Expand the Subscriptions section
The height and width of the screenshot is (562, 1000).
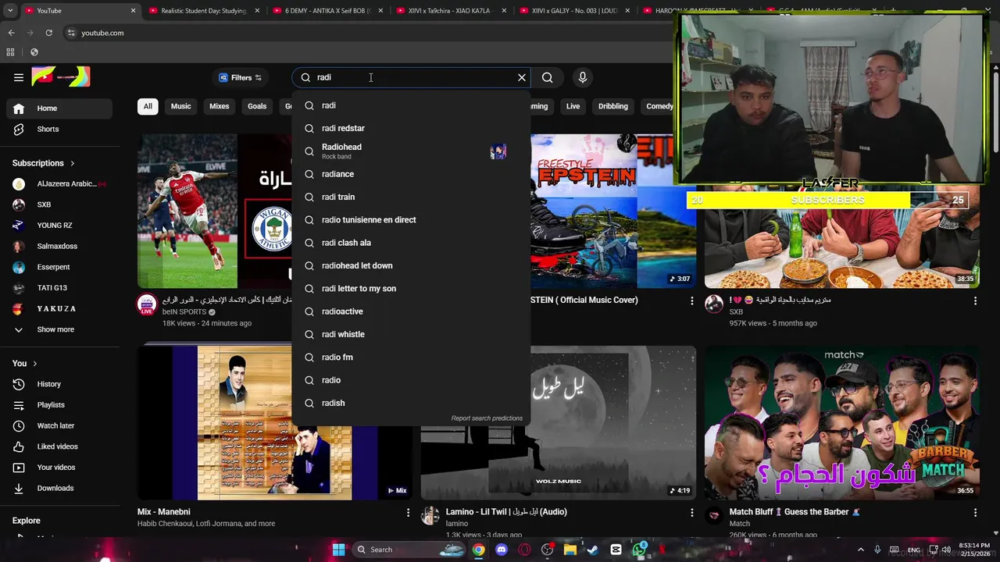click(x=44, y=163)
